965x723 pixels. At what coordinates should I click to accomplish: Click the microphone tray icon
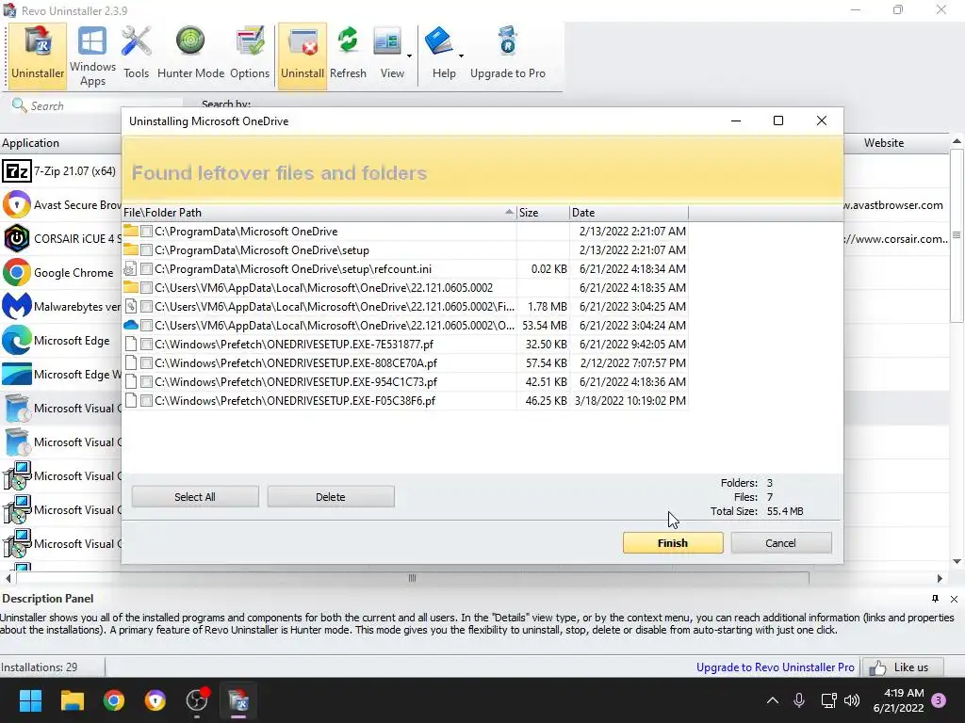point(799,700)
